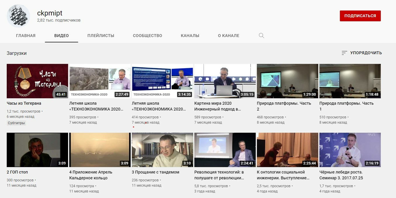Play the Природа платформы. Часть 2 thumbnail
396x198 pixels.
click(287, 81)
